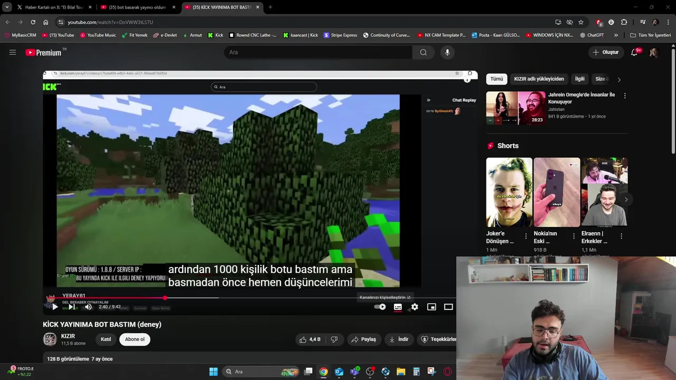This screenshot has width=676, height=380.
Task: Click the address bar URL
Action: (x=110, y=22)
